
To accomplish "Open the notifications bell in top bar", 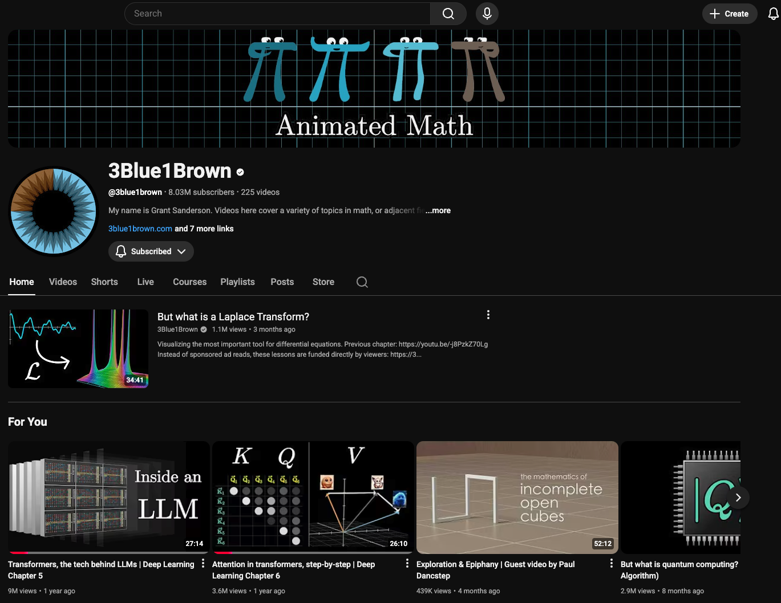I will tap(773, 14).
